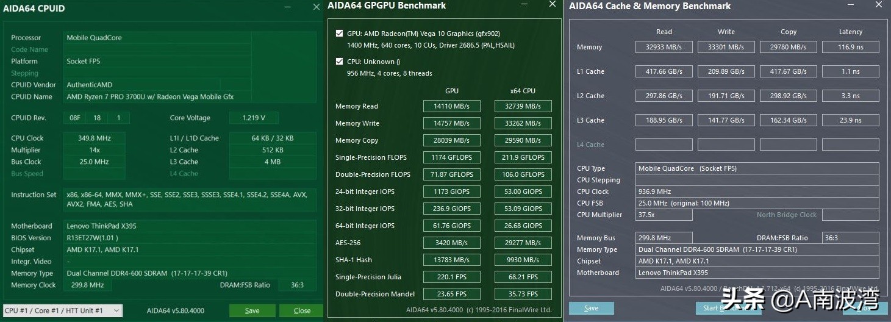Click the Memory Bus field in Cache & Memory window
Image resolution: width=891 pixels, height=322 pixels.
[x=664, y=238]
